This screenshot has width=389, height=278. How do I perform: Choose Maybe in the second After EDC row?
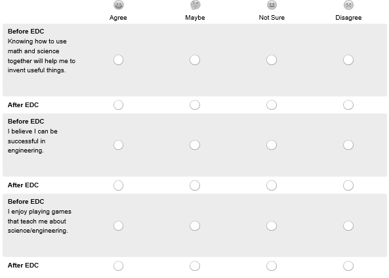195,185
